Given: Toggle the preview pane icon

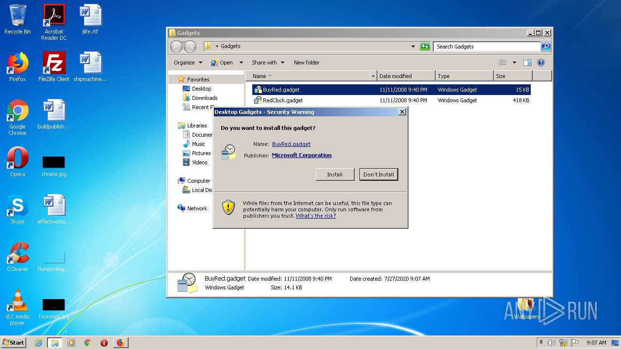Looking at the screenshot, I should [x=527, y=63].
